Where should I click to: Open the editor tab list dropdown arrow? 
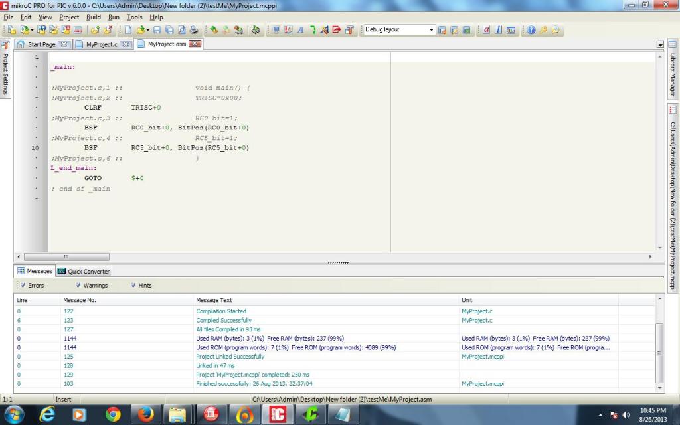coord(660,44)
